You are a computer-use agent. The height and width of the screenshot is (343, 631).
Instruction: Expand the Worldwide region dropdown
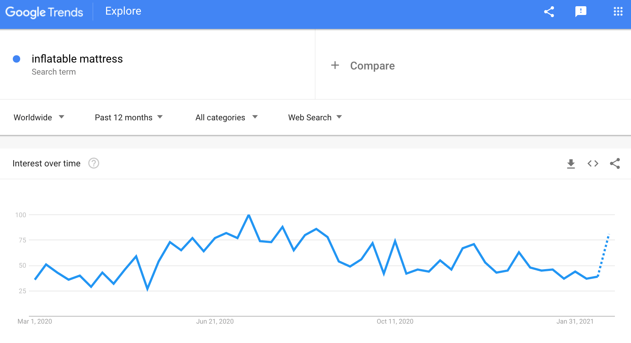point(39,117)
